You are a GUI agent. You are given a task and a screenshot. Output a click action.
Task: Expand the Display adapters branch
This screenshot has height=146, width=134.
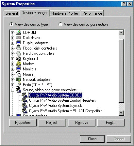click(x=12, y=43)
